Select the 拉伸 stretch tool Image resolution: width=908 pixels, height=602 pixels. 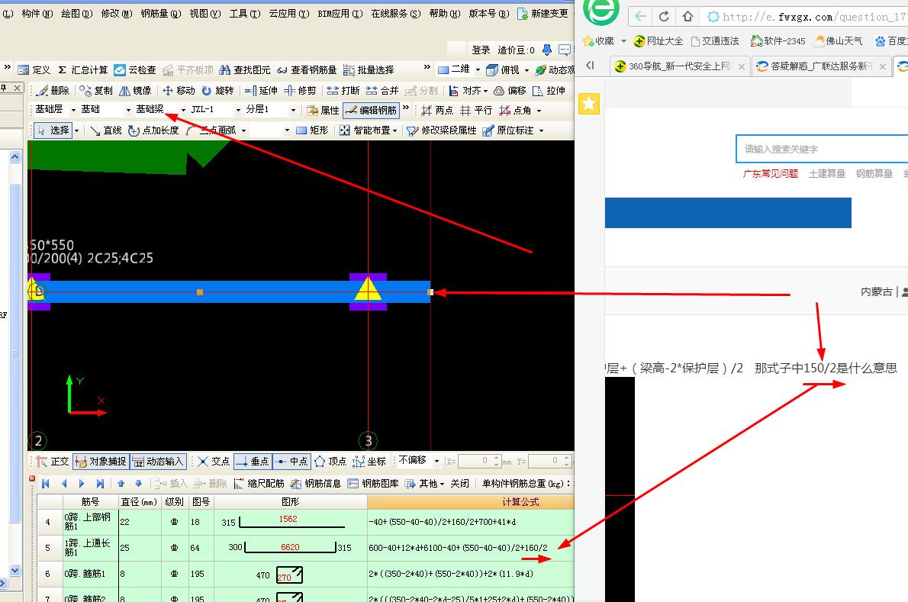[x=549, y=91]
